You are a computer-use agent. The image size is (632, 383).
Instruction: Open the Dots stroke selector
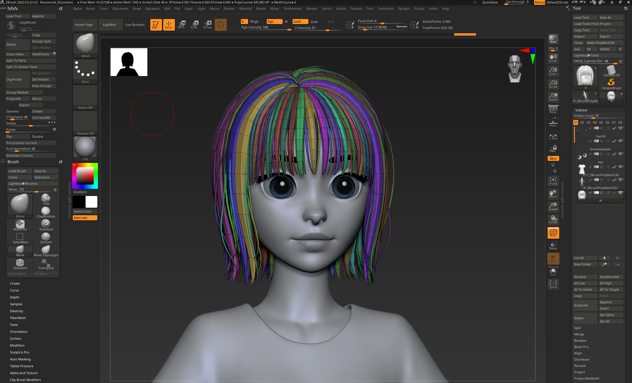point(85,71)
